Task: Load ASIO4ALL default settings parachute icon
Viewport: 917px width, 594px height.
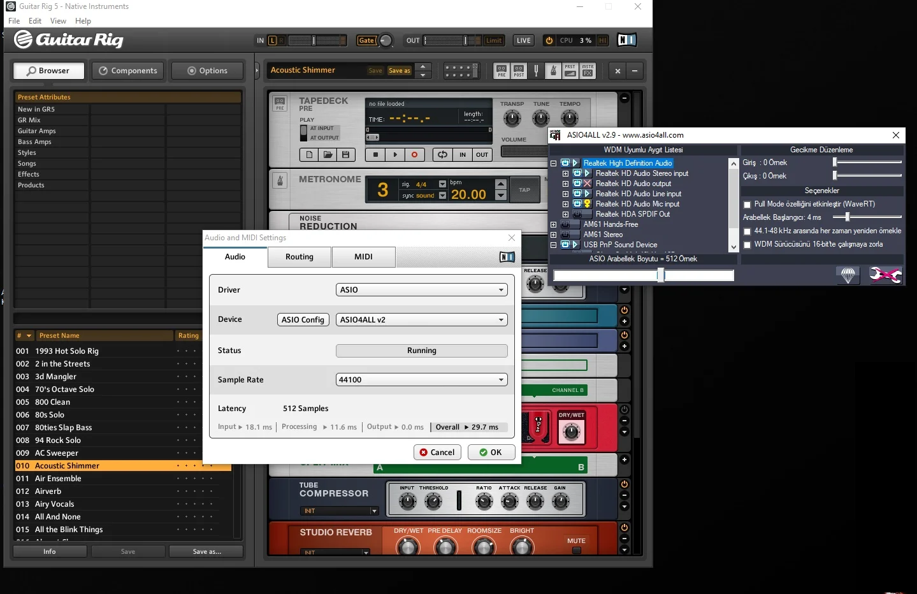Action: coord(848,275)
